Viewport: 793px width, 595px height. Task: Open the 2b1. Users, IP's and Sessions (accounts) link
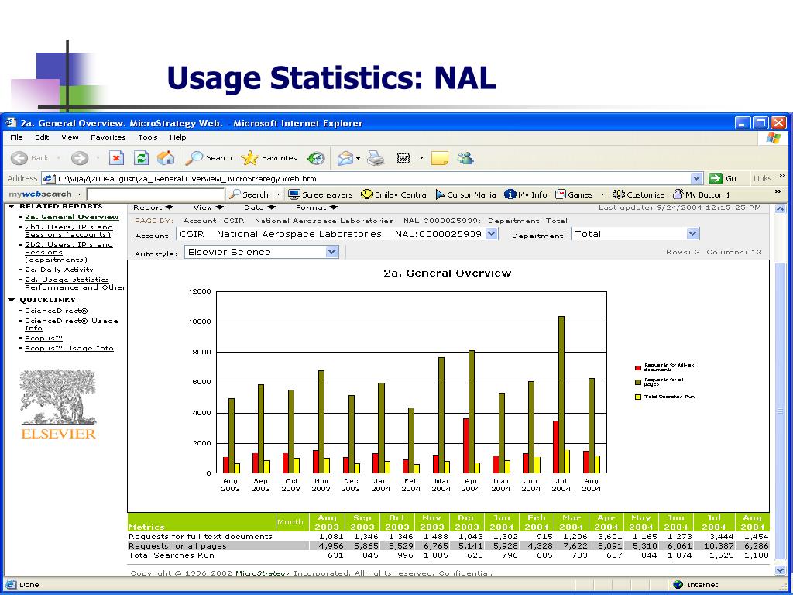click(x=69, y=231)
